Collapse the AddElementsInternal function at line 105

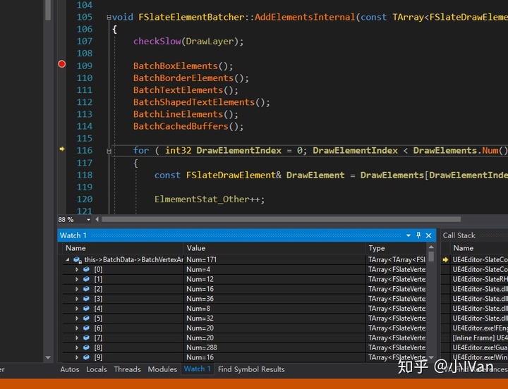(109, 18)
